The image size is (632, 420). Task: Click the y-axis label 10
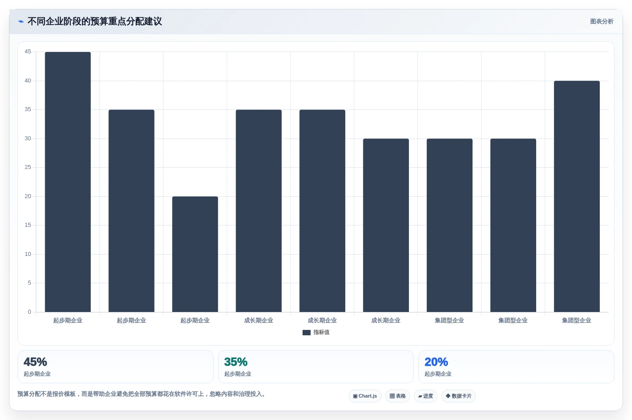pyautogui.click(x=28, y=254)
